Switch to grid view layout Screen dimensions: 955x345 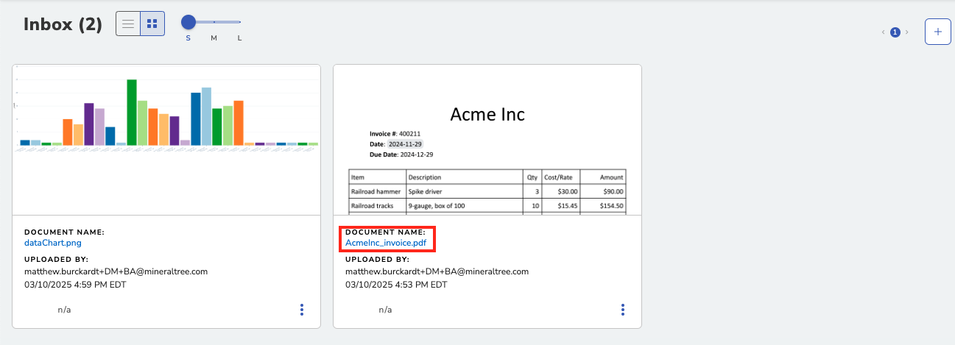point(152,24)
